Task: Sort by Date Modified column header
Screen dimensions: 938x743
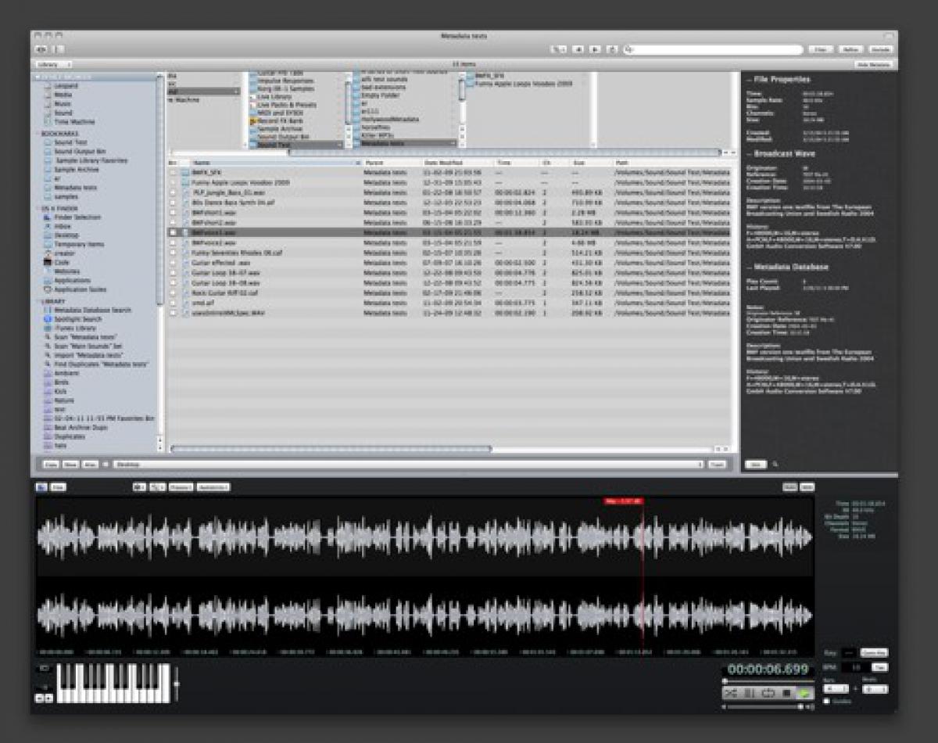Action: pyautogui.click(x=457, y=163)
